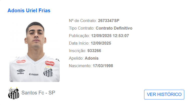
Task: Select the Contrato Definitivo text
Action: [114, 28]
